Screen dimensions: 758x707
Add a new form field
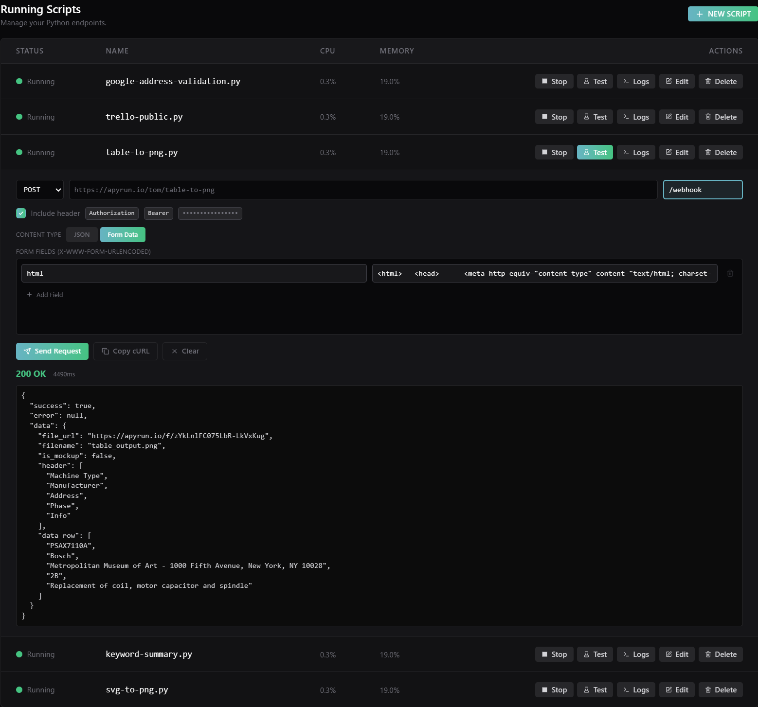[45, 295]
